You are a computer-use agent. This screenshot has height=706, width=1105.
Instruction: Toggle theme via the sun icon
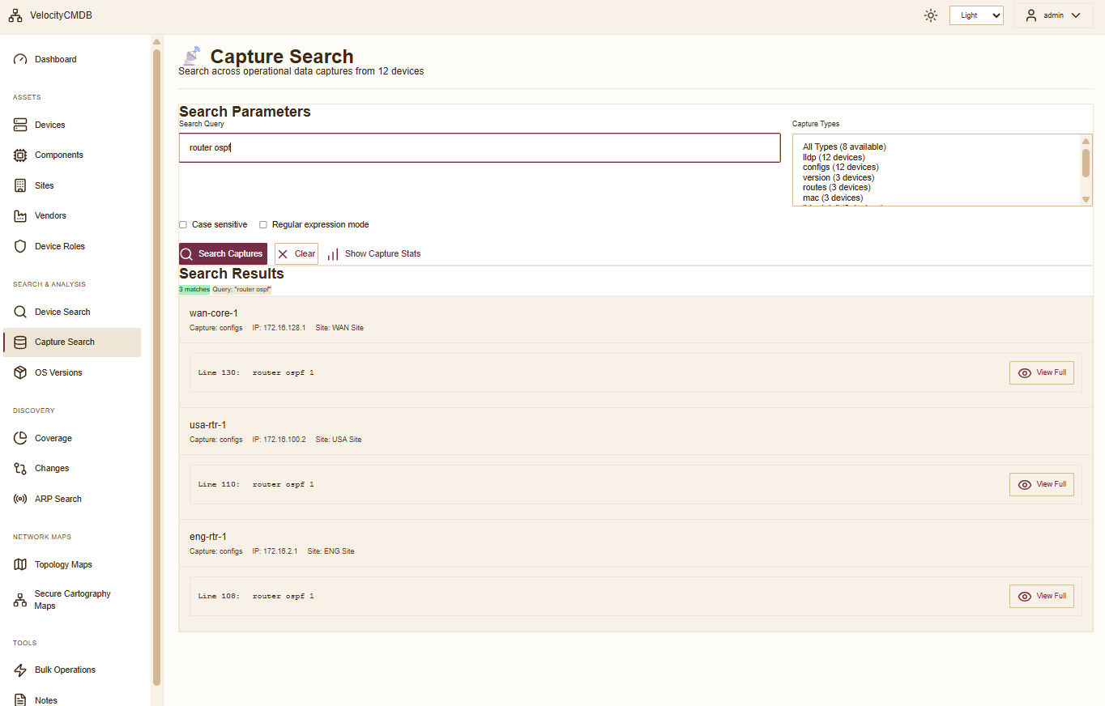coord(931,15)
